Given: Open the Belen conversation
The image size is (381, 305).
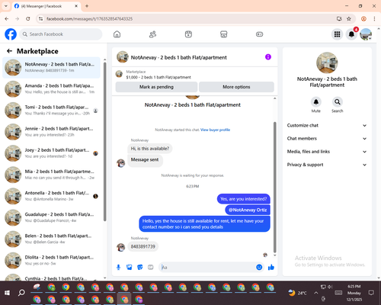Looking at the screenshot, I should 51,239.
